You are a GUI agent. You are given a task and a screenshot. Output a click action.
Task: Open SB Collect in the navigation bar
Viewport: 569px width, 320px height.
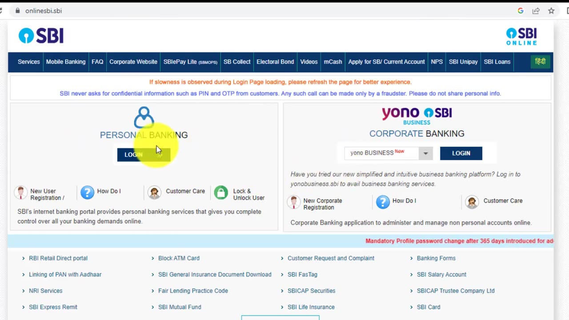coord(237,62)
